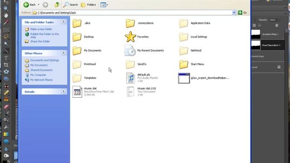The image size is (290, 163).
Task: Select the Spot Healing bandage tool
Action: click(6, 92)
